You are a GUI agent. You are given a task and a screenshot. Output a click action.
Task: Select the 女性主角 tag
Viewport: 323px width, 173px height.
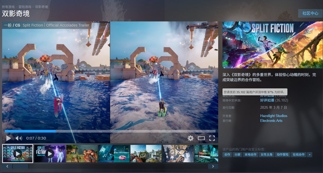(x=266, y=155)
